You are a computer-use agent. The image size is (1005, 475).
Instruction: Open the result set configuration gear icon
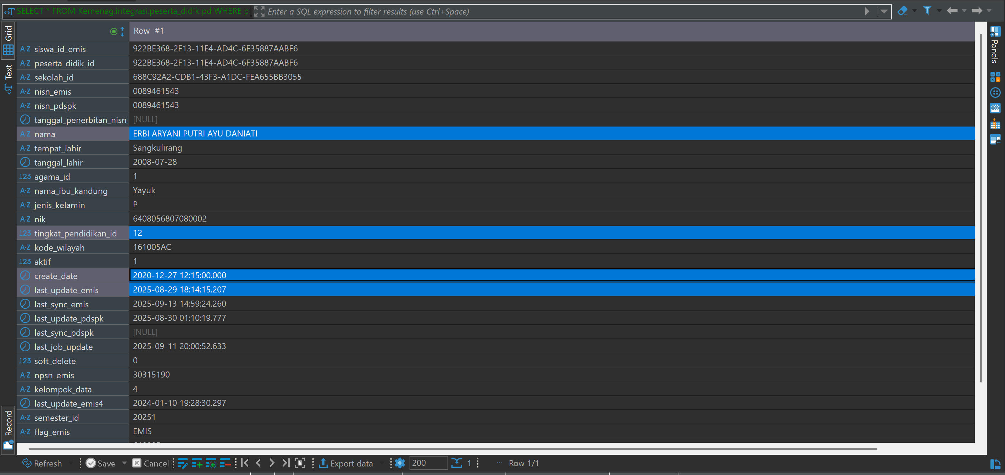coord(400,463)
